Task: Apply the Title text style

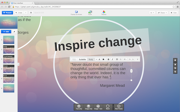Action: tap(74, 59)
